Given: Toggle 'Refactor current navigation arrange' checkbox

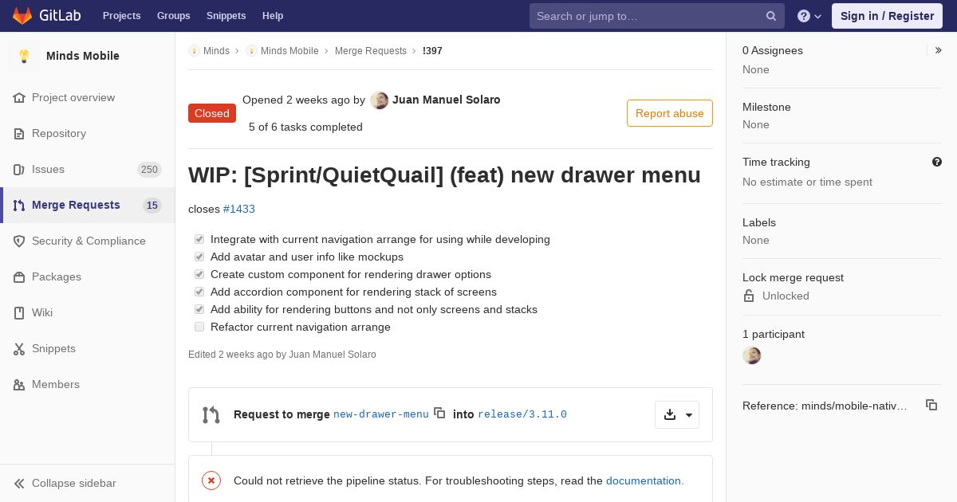Looking at the screenshot, I should pos(199,327).
